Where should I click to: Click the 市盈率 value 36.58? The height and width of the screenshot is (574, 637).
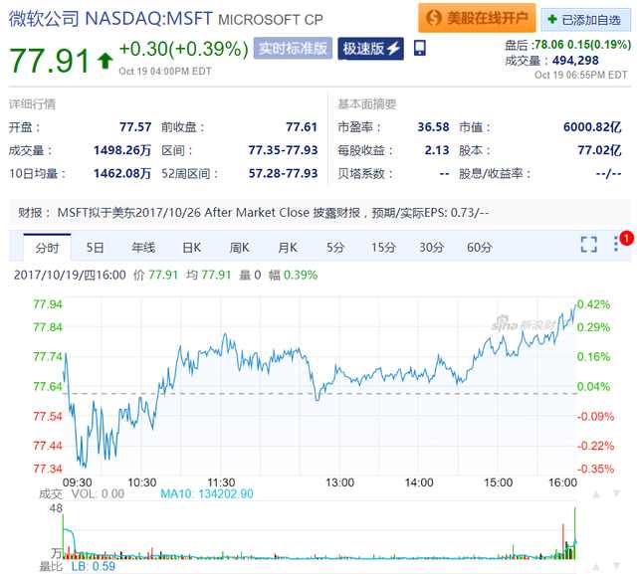click(x=434, y=127)
